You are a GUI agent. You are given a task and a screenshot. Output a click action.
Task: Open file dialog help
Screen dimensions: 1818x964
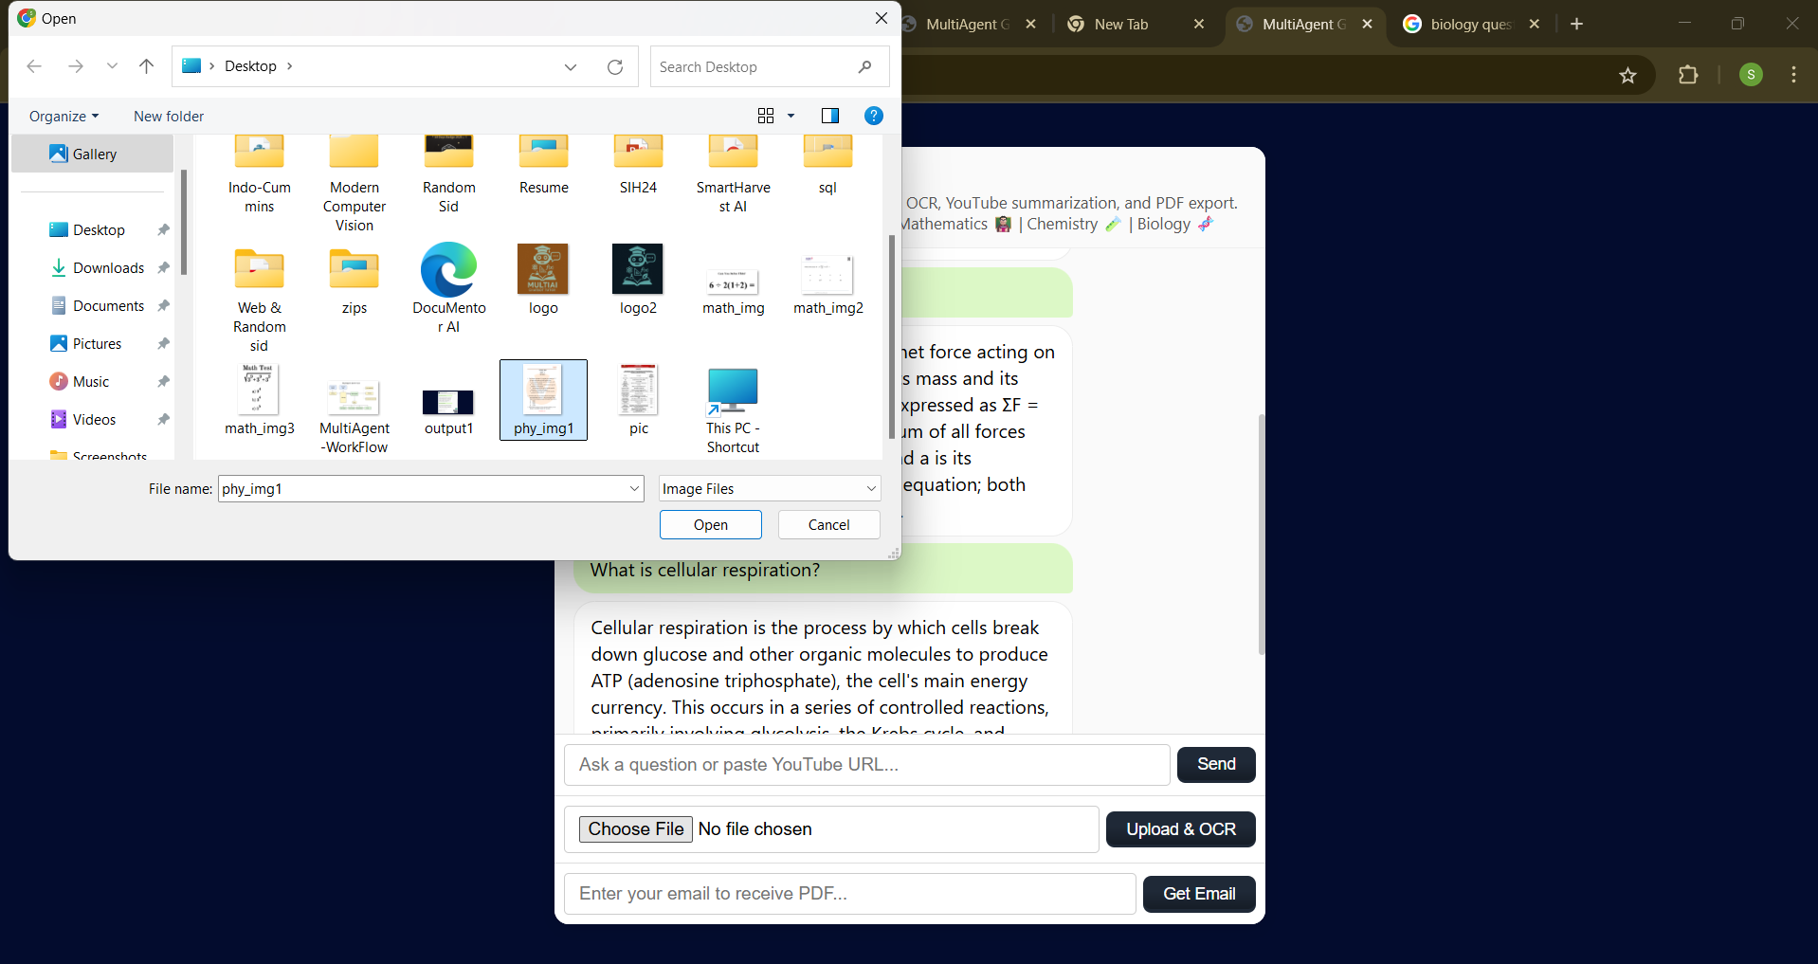[874, 116]
